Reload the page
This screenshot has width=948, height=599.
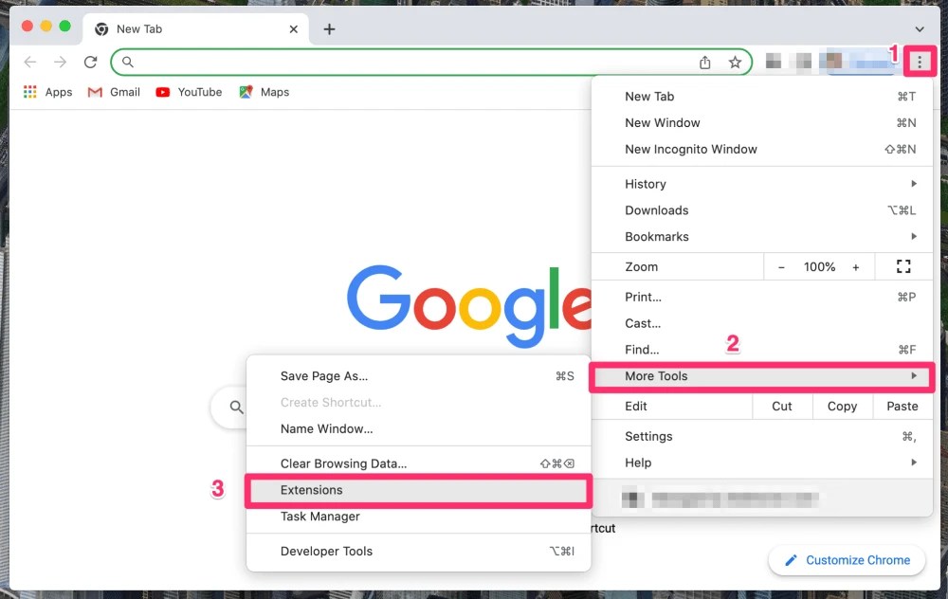[90, 61]
